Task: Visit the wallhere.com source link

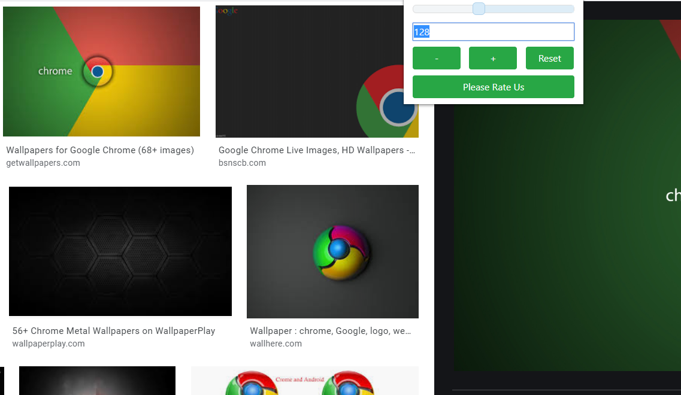Action: (276, 344)
